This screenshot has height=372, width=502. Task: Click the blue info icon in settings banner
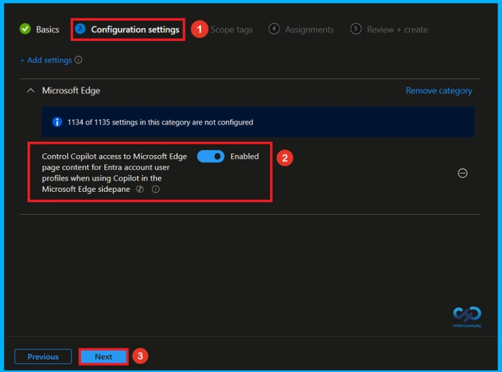click(x=57, y=122)
